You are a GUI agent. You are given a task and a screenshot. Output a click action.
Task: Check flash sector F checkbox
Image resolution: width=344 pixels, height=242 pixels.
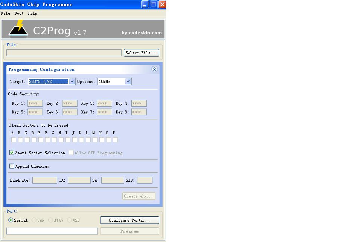pyautogui.click(x=47, y=139)
